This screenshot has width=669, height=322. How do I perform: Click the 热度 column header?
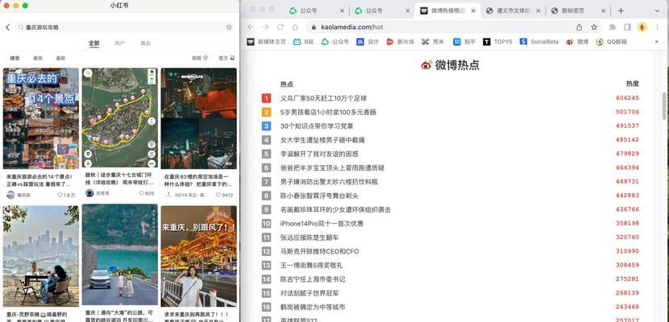coord(632,85)
